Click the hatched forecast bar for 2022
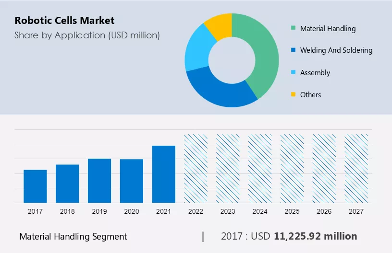Image resolution: width=392 pixels, height=253 pixels. coord(196,169)
